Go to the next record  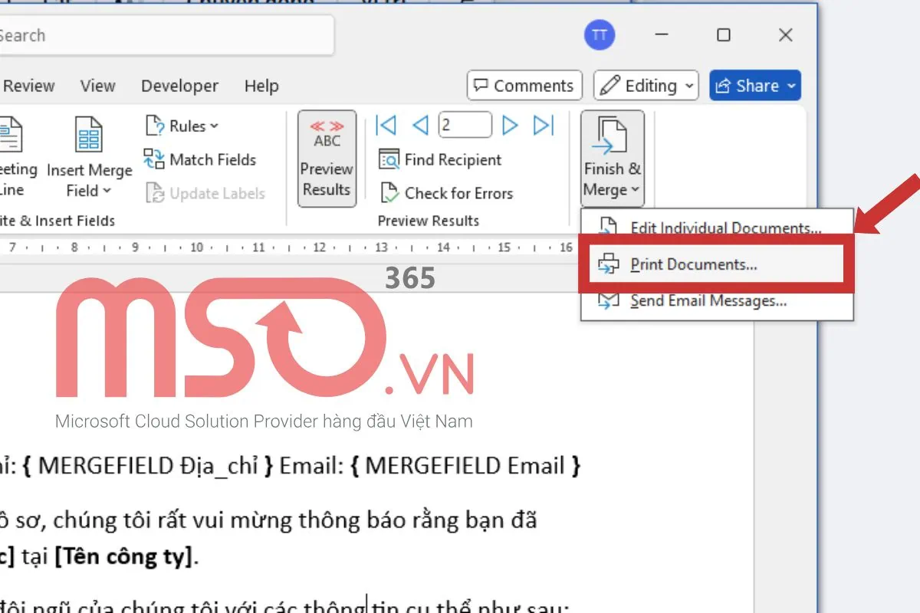pyautogui.click(x=509, y=125)
